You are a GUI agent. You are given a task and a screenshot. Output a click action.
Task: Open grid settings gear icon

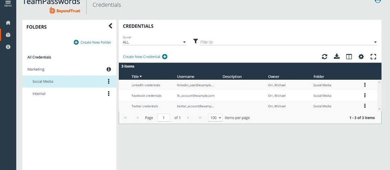click(x=361, y=57)
